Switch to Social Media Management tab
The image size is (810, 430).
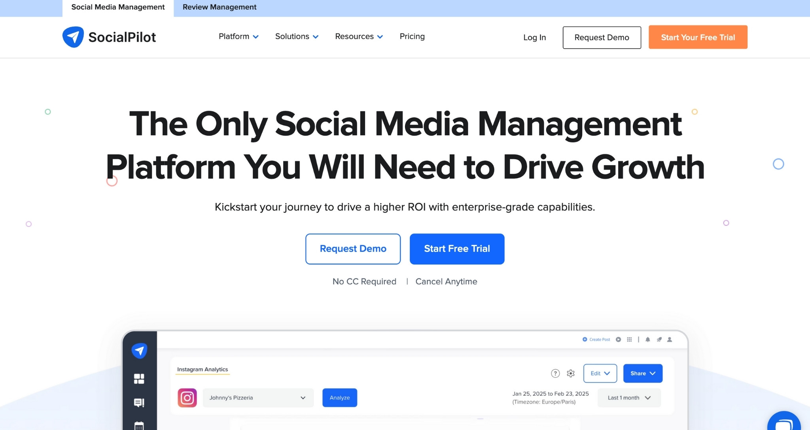118,8
